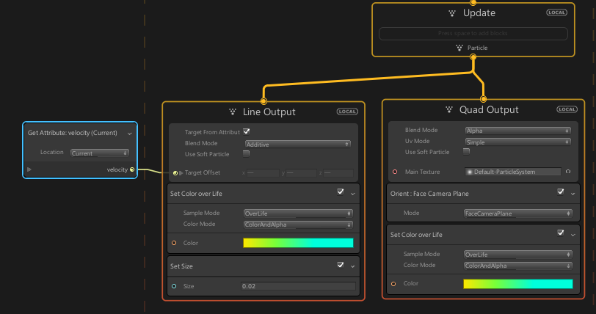The image size is (596, 314).
Task: Select the Line Output context title
Action: coord(269,112)
